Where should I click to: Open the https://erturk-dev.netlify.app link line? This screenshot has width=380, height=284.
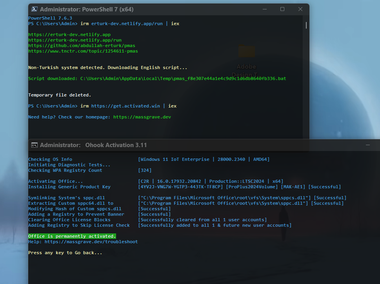[x=69, y=35]
